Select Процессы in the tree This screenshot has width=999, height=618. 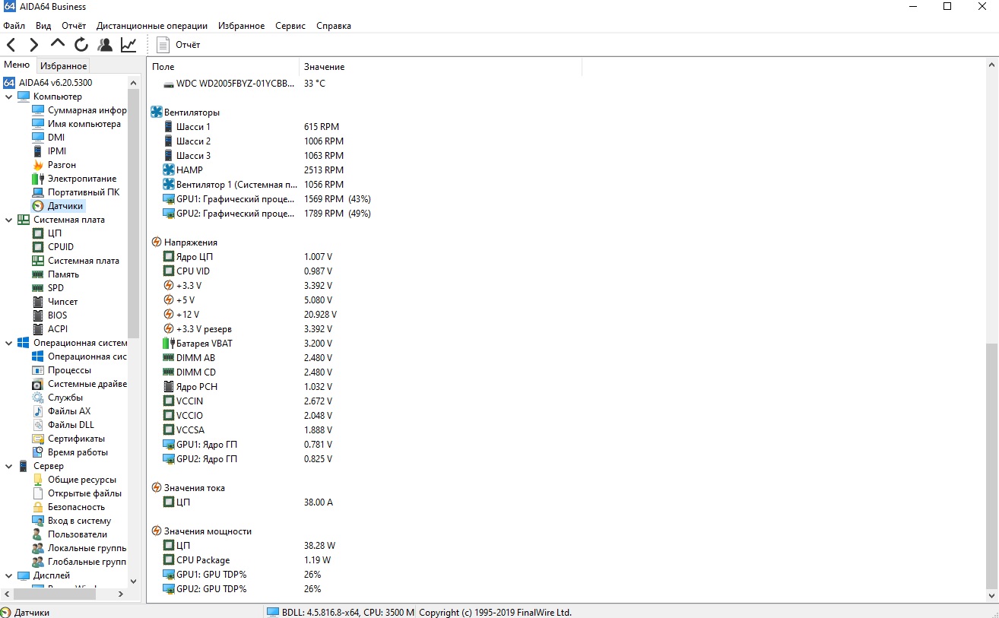[69, 370]
